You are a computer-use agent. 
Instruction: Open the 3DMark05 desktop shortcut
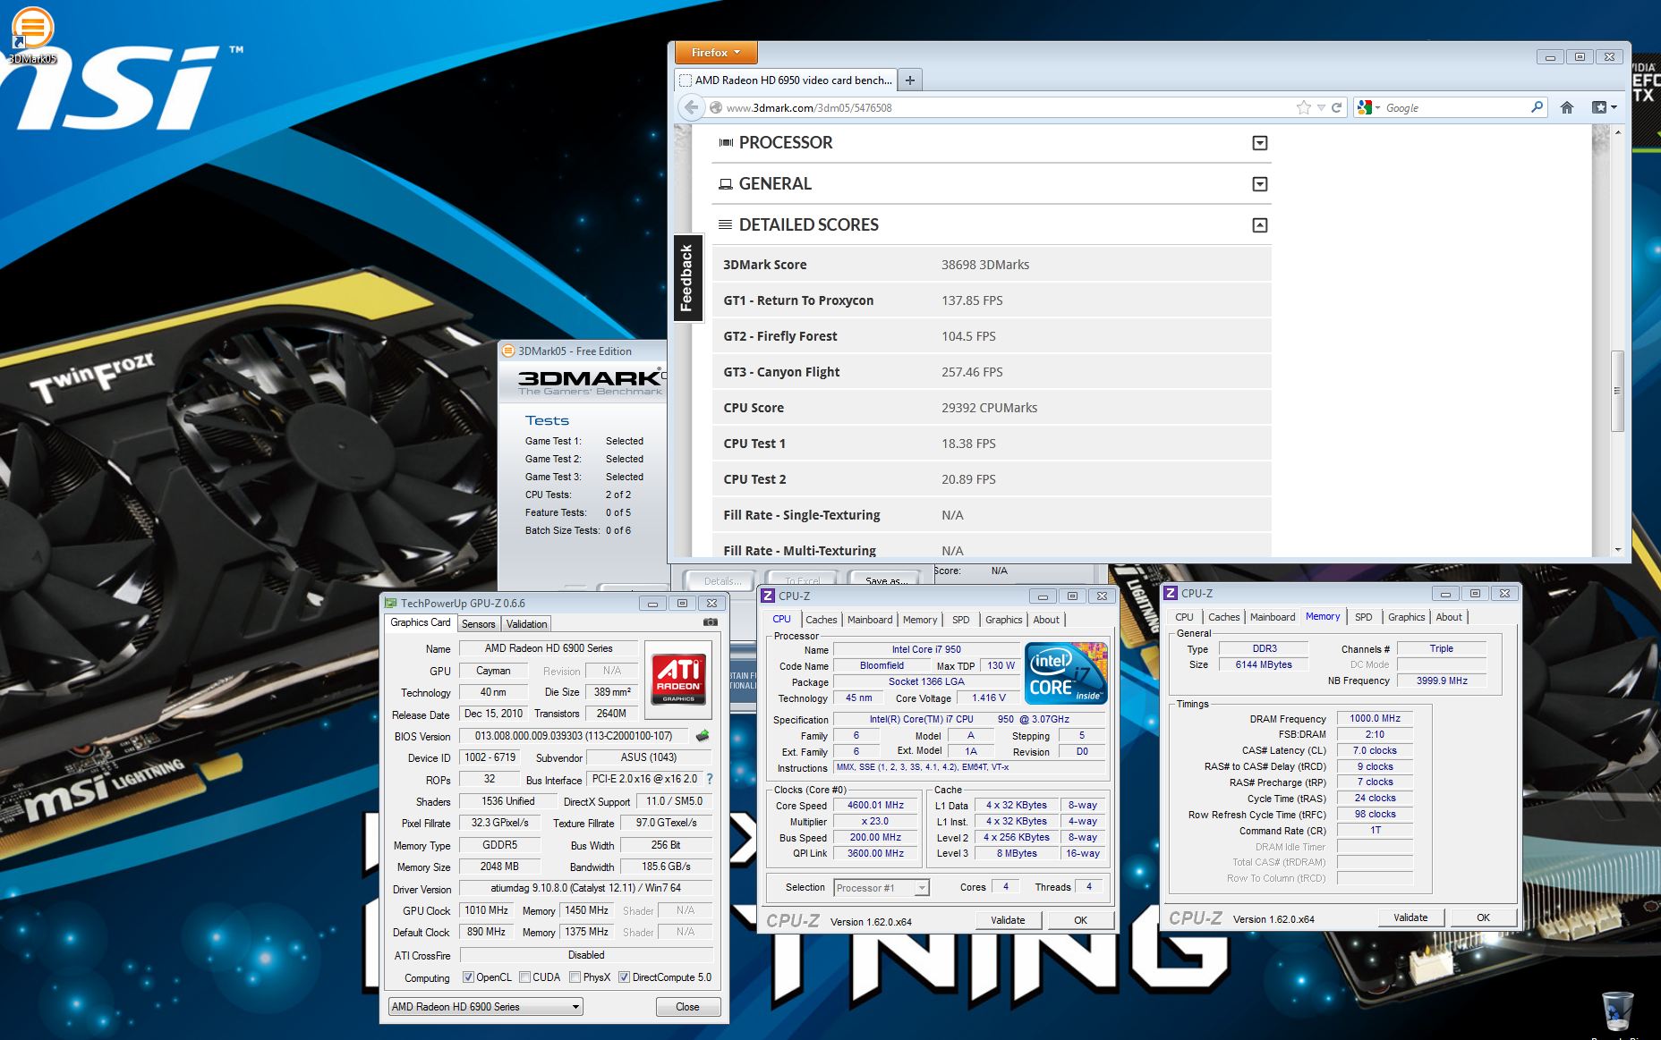click(x=32, y=34)
